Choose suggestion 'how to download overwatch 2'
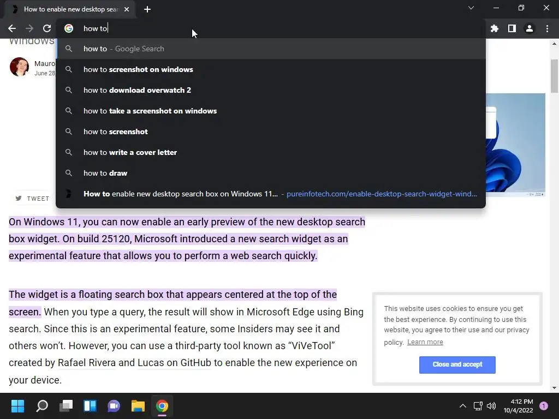Image resolution: width=559 pixels, height=419 pixels. (x=271, y=90)
